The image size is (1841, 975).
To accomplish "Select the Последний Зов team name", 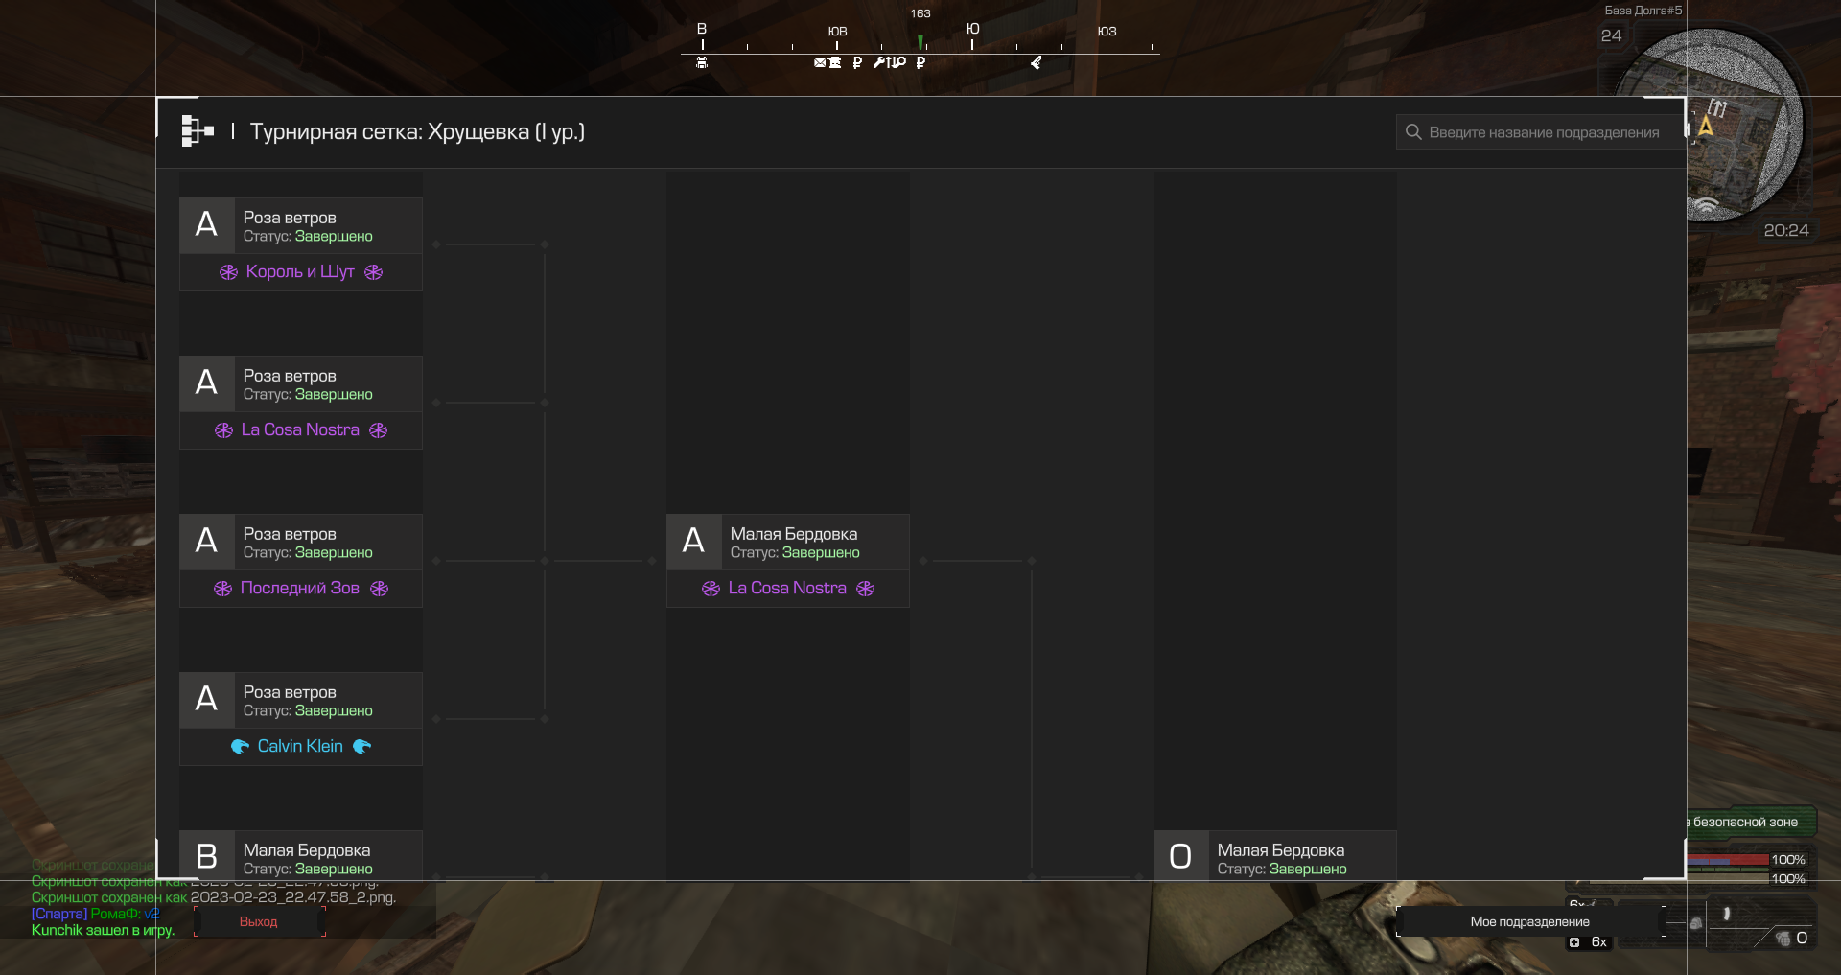I will (x=300, y=589).
